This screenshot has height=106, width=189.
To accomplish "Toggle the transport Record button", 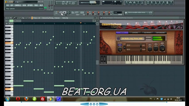I will (69, 12).
